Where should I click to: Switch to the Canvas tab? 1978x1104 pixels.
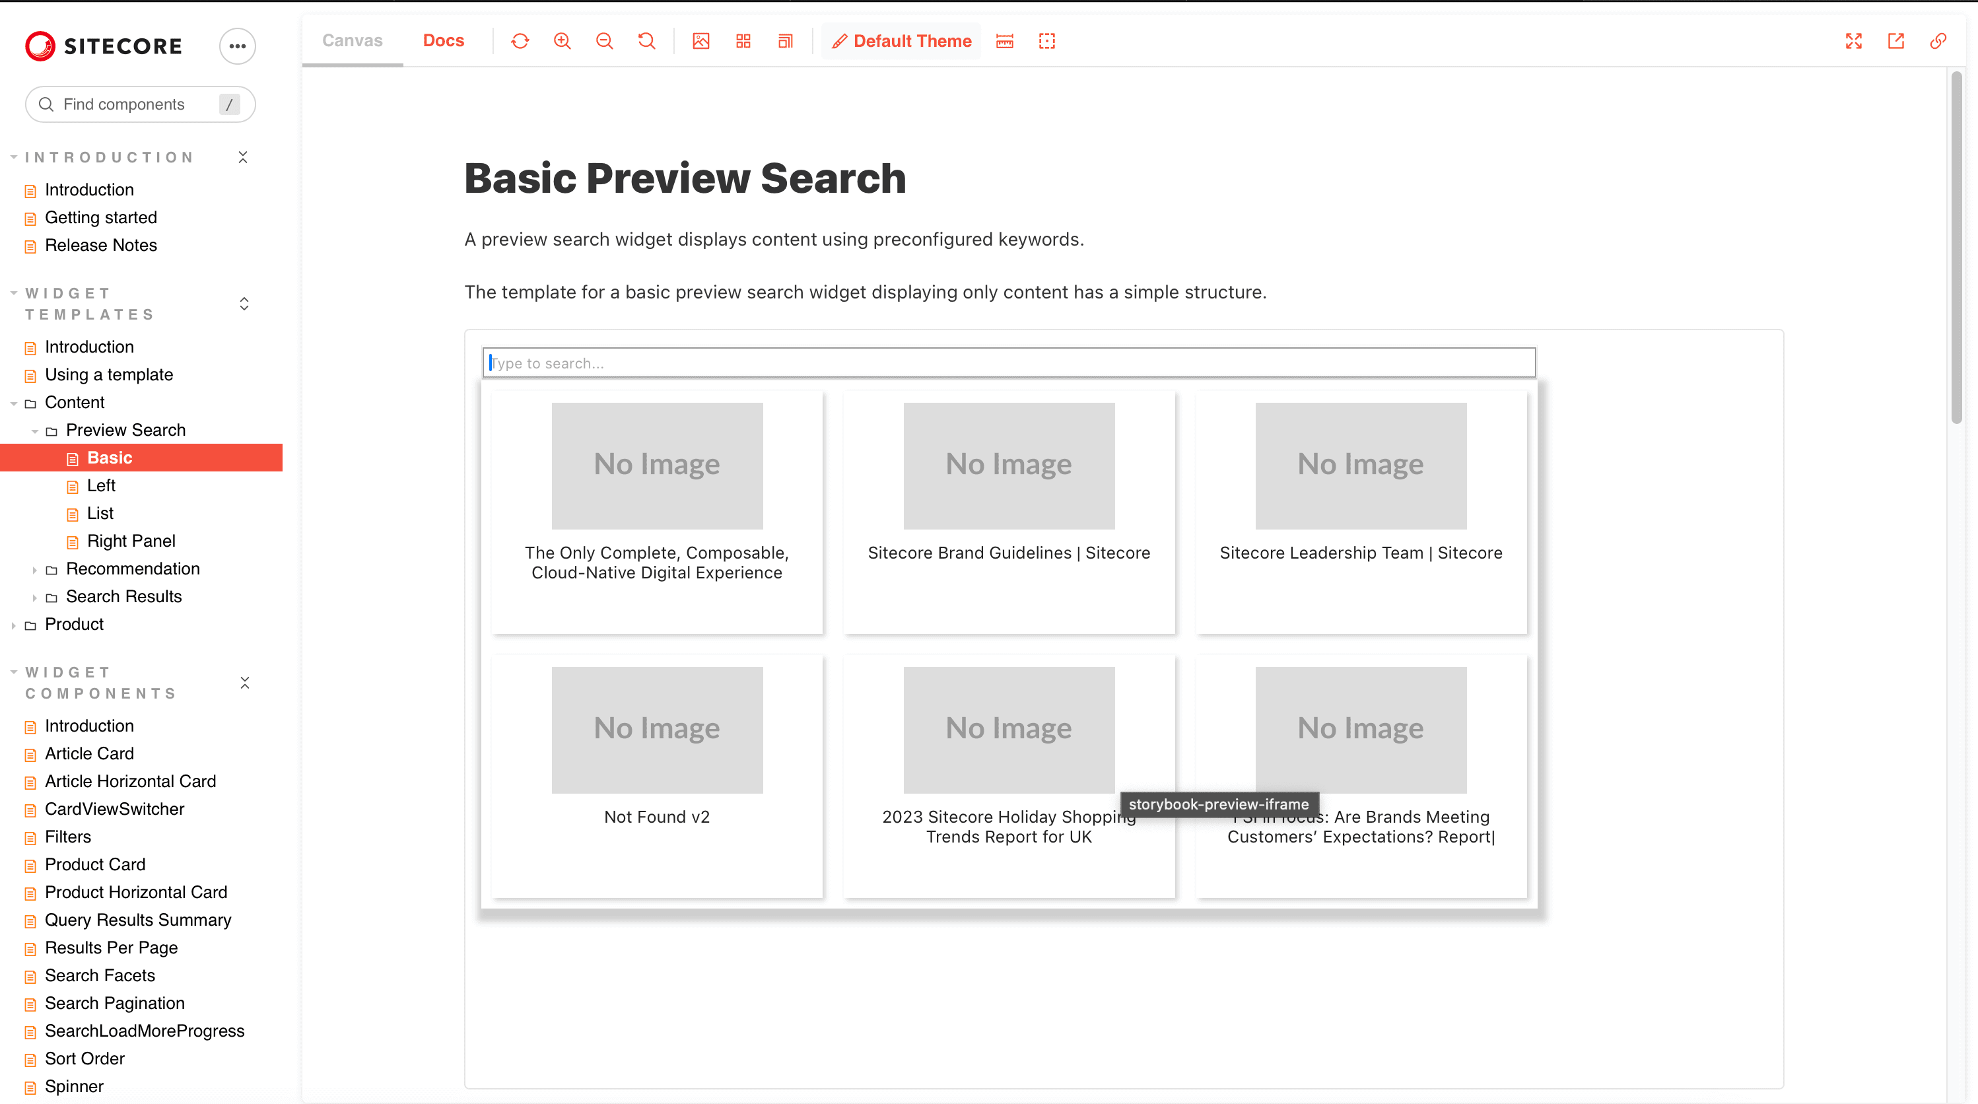coord(352,41)
